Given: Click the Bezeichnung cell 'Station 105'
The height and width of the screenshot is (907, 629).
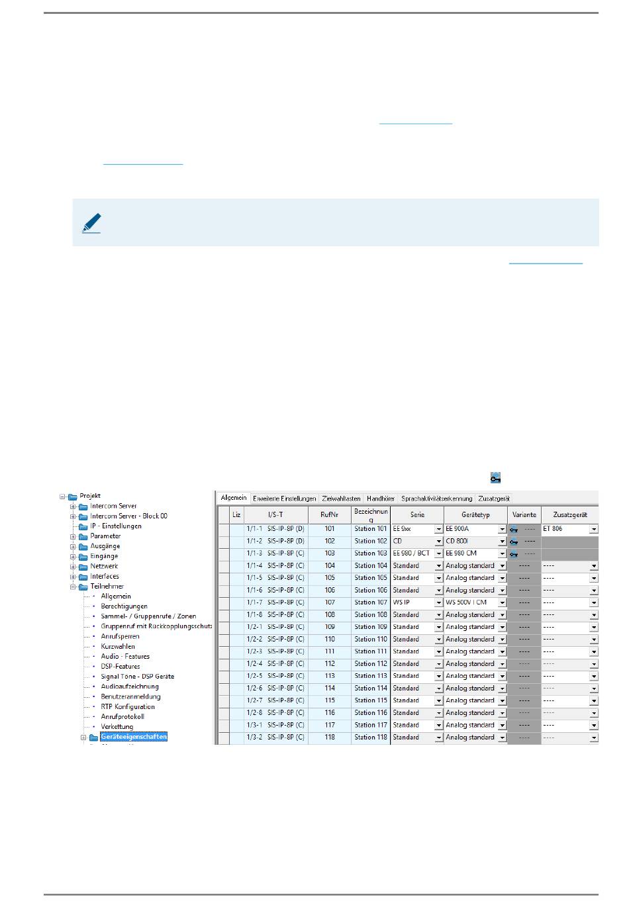Looking at the screenshot, I should [371, 578].
